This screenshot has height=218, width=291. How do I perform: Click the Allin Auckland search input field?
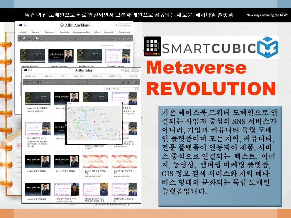116,46
